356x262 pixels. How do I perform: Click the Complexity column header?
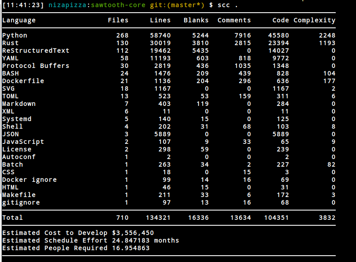(x=315, y=20)
